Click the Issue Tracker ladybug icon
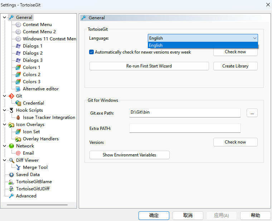272x221 pixels. click(18, 117)
